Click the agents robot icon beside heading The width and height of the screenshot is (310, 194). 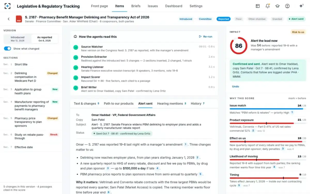tap(75, 37)
